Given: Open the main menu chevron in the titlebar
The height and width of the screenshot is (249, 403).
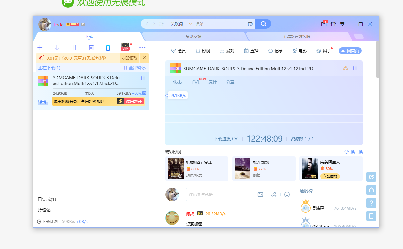Looking at the screenshot, I should point(342,24).
